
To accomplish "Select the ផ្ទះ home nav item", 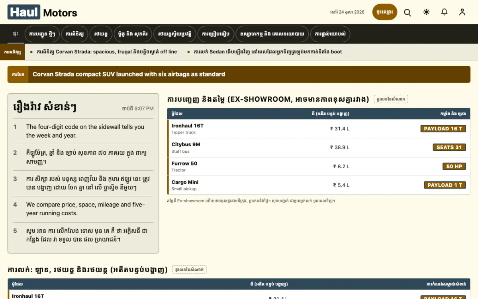I will 16,34.
